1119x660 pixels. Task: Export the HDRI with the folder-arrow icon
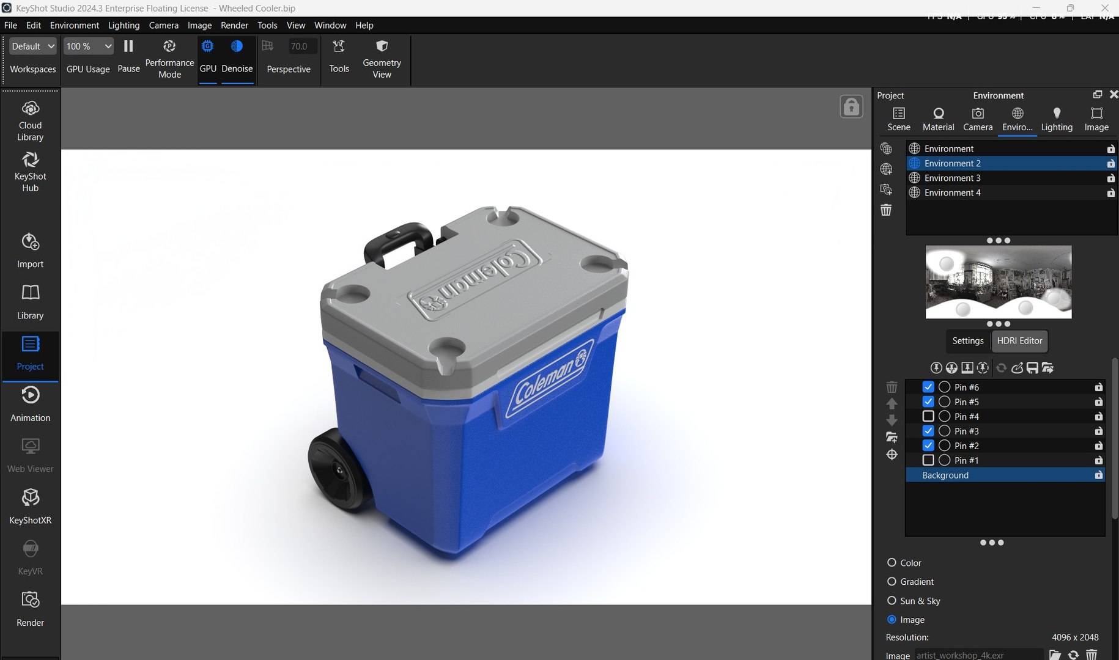tap(1048, 368)
